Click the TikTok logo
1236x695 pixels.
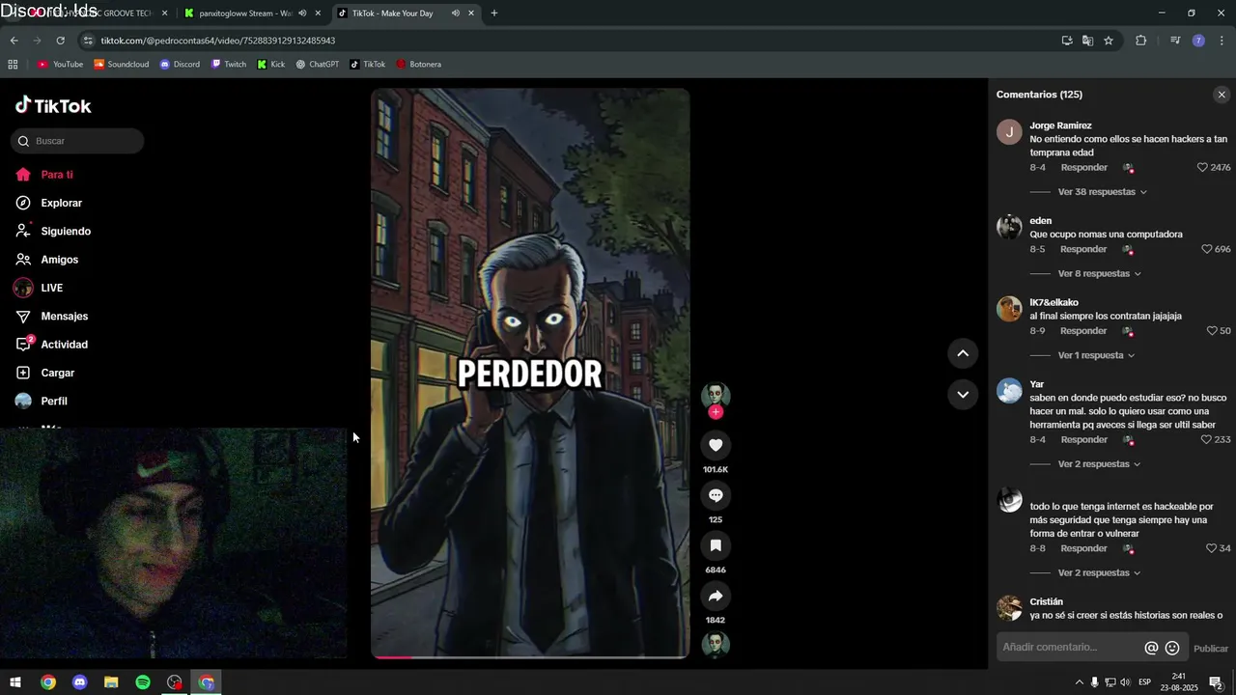point(53,105)
